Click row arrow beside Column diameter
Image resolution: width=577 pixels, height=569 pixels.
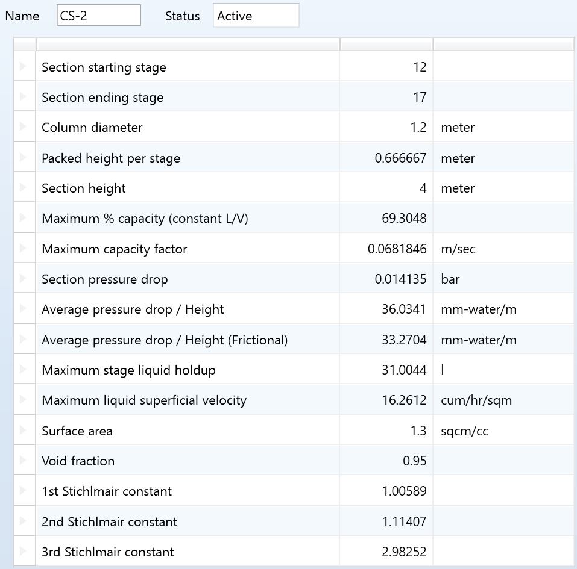24,127
